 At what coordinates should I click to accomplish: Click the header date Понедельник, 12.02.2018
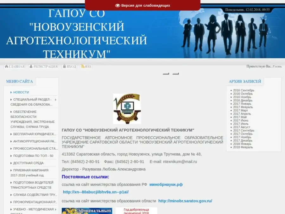click(247, 10)
